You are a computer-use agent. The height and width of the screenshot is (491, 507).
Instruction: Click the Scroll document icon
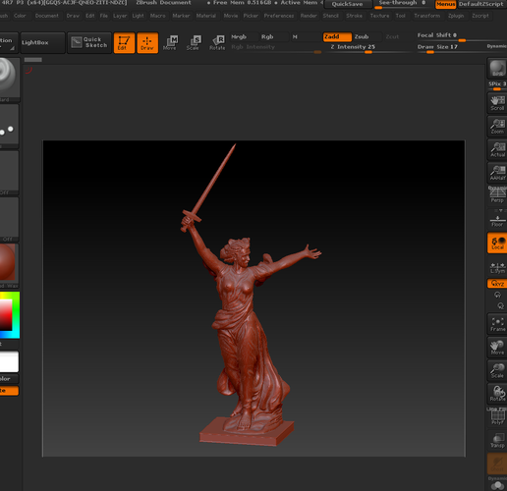point(497,103)
